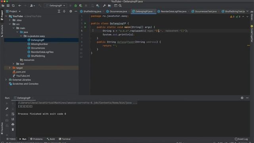Click warnings indicator in editor corner
This screenshot has width=254, height=143.
click(232, 17)
